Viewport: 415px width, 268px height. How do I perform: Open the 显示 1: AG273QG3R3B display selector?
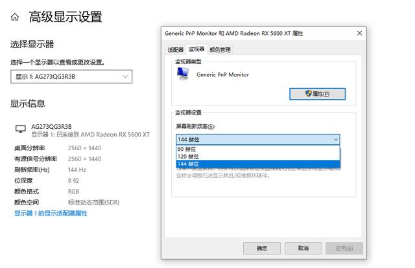(x=71, y=76)
